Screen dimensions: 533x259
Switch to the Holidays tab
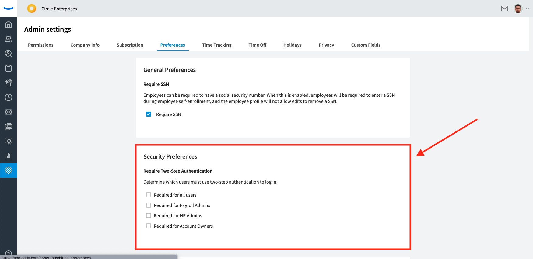(292, 45)
